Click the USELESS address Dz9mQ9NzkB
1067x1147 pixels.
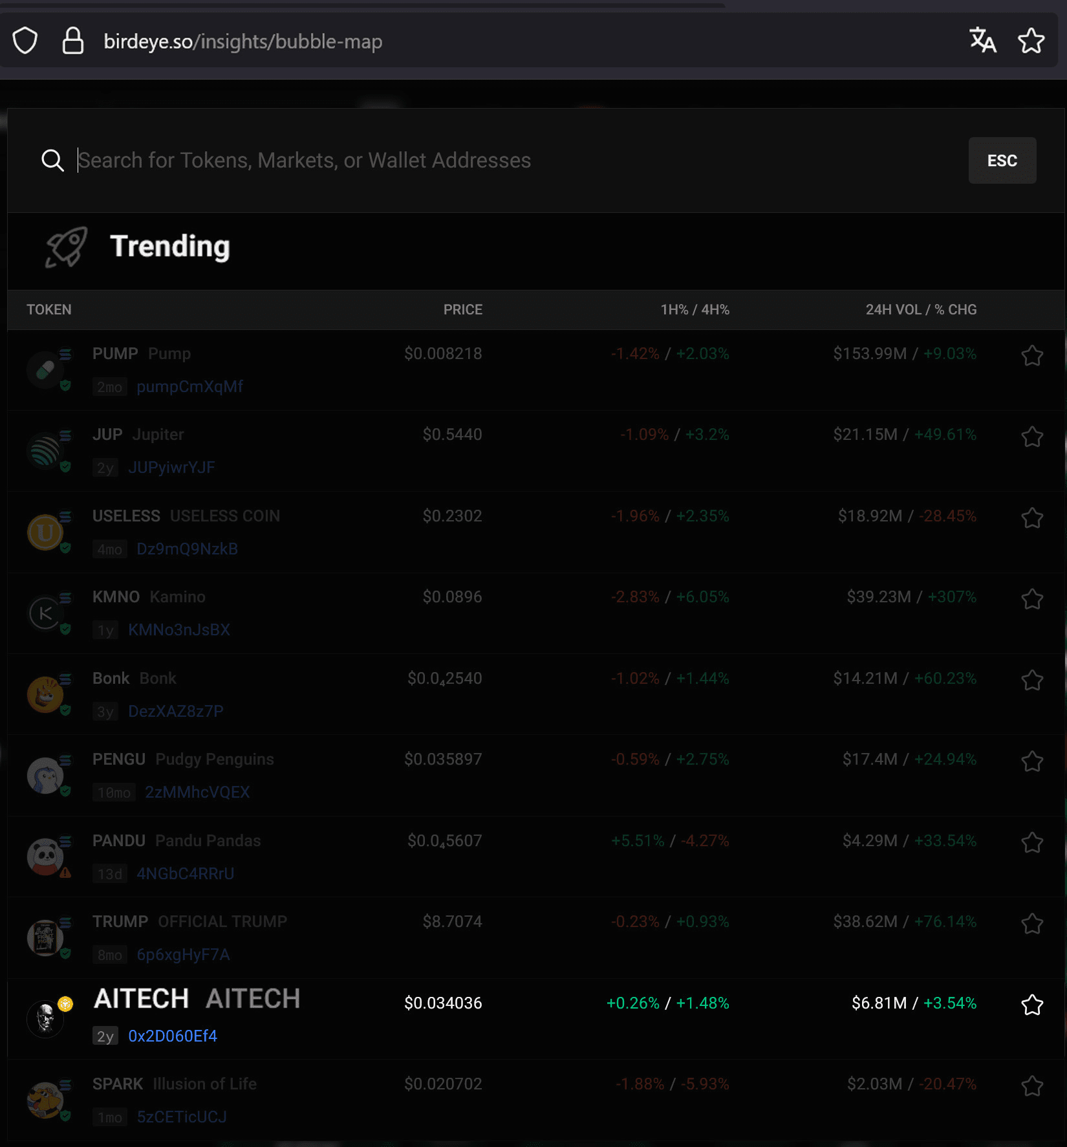coord(187,549)
